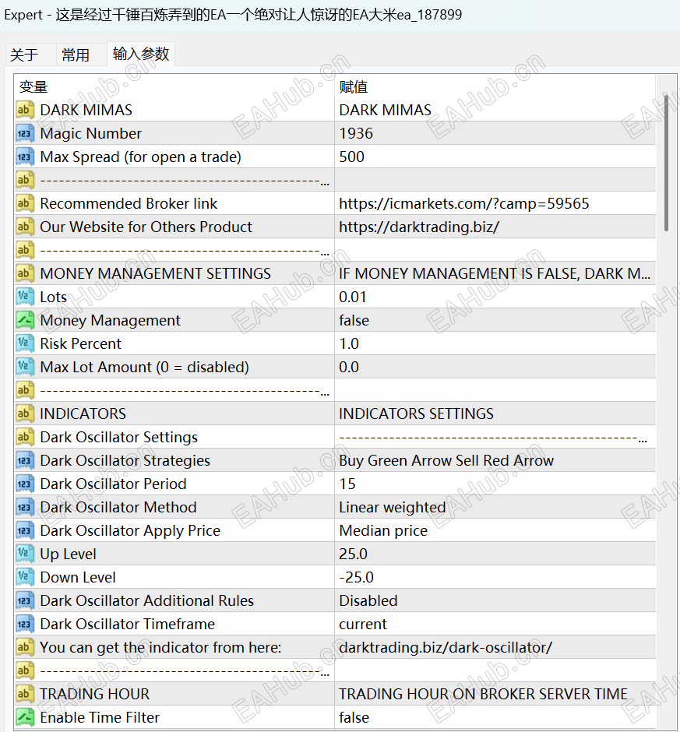This screenshot has height=732, width=680.
Task: Click the Up Level value 25.0
Action: pyautogui.click(x=353, y=554)
